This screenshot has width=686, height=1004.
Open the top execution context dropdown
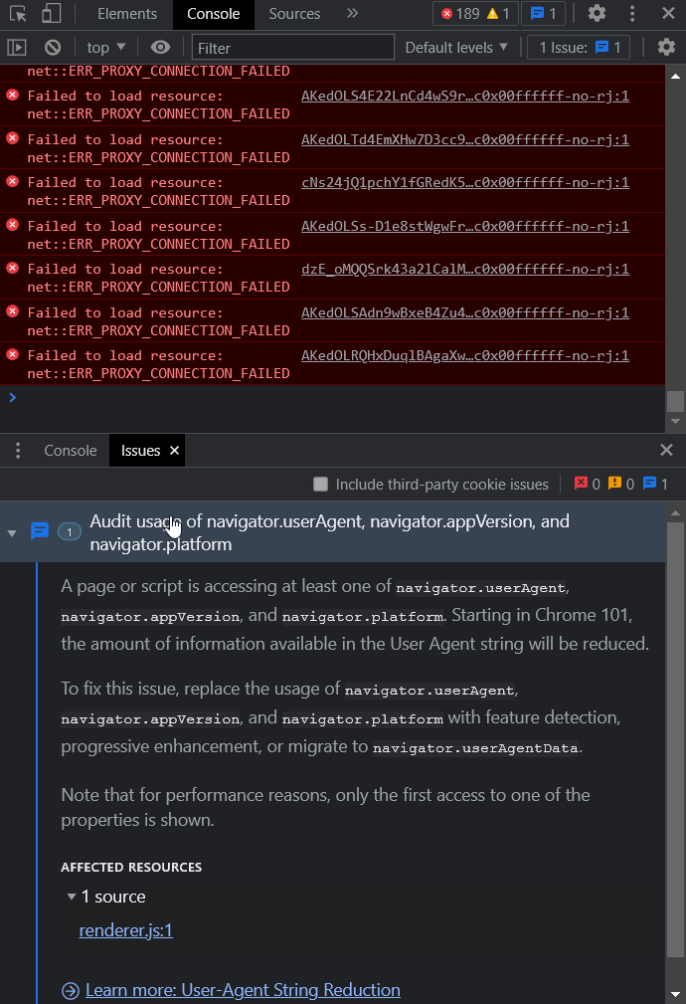pyautogui.click(x=104, y=46)
